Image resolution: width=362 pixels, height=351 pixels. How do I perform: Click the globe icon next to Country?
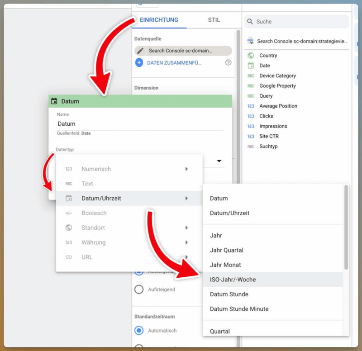[x=251, y=56]
